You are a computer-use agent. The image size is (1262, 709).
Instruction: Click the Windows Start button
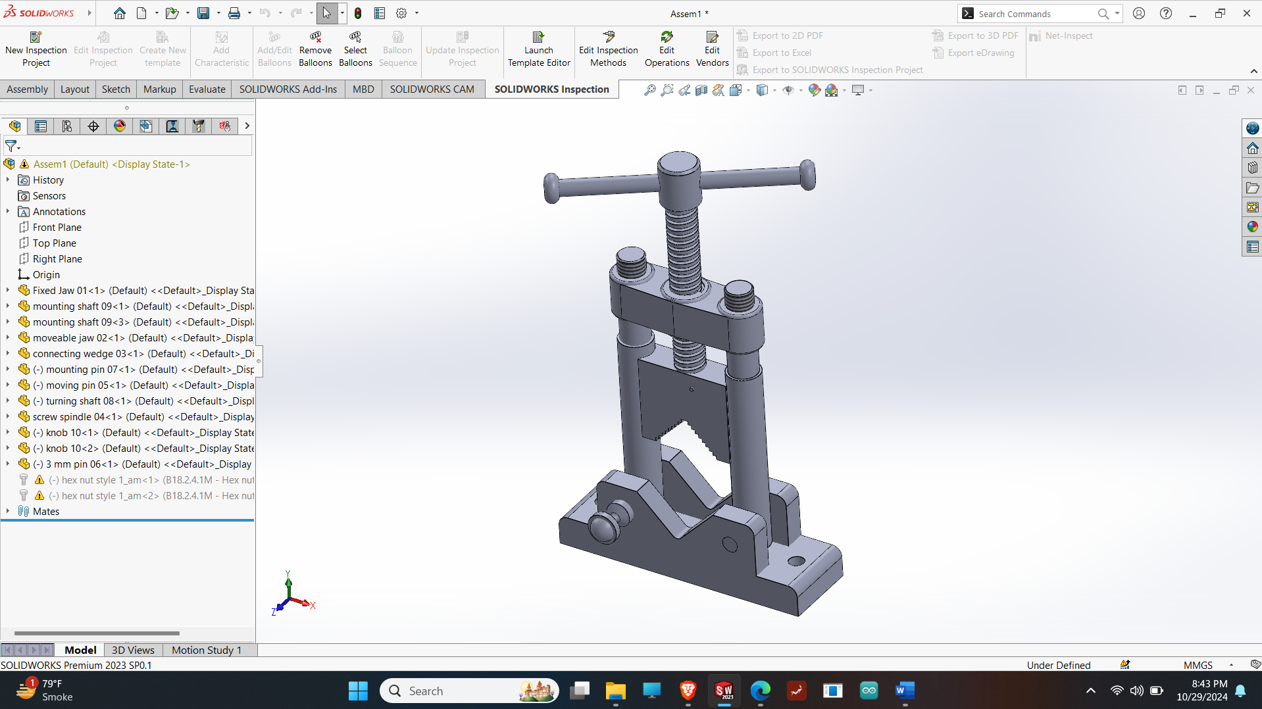coord(358,691)
